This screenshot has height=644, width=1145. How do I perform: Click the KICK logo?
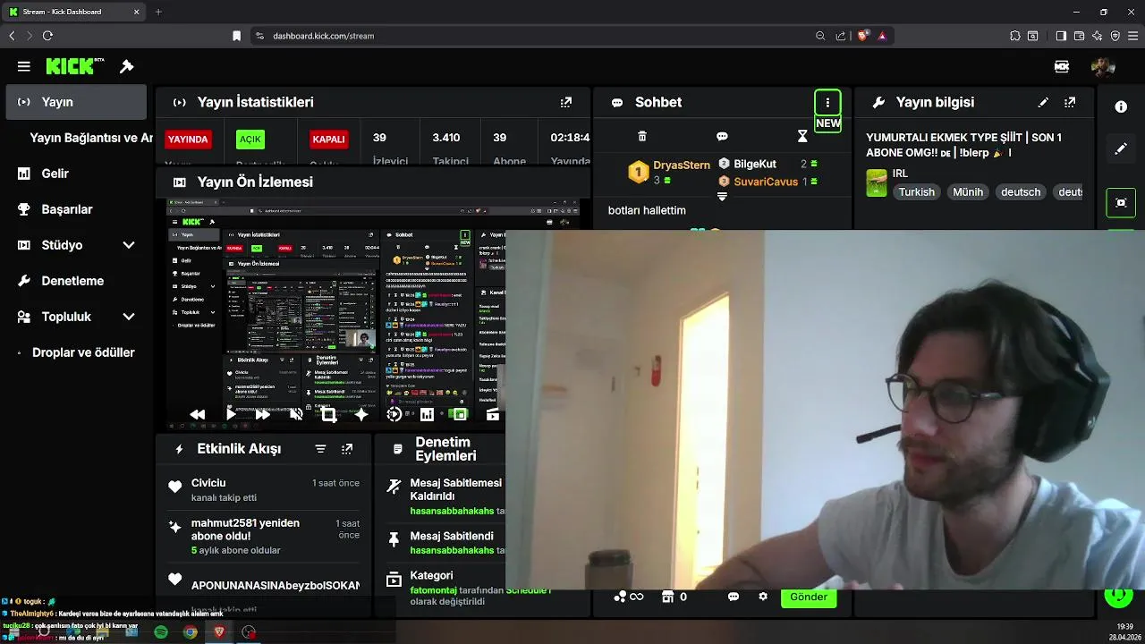click(x=75, y=66)
